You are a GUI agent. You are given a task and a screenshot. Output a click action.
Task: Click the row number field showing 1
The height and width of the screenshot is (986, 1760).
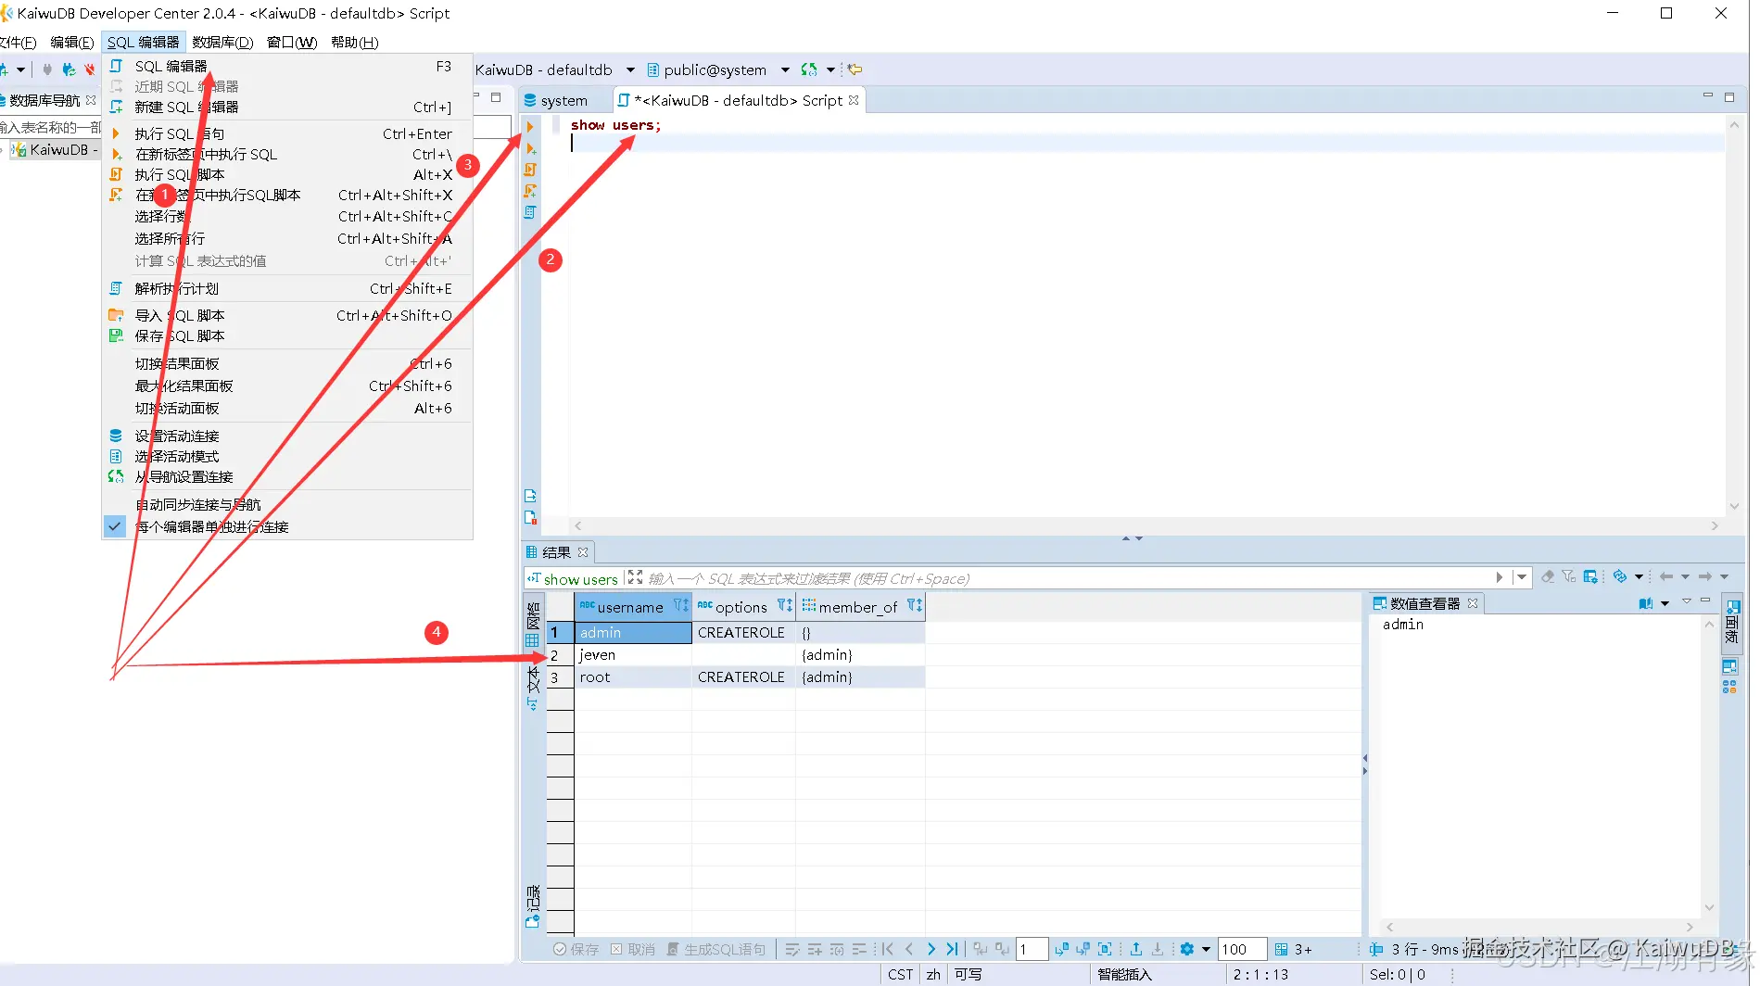pos(1032,949)
